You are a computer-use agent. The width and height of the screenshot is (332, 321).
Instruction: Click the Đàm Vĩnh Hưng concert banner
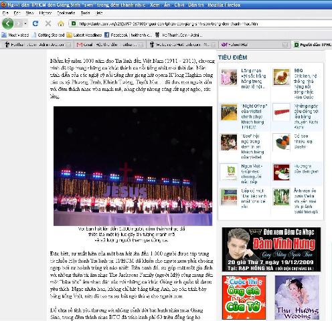click(271, 249)
